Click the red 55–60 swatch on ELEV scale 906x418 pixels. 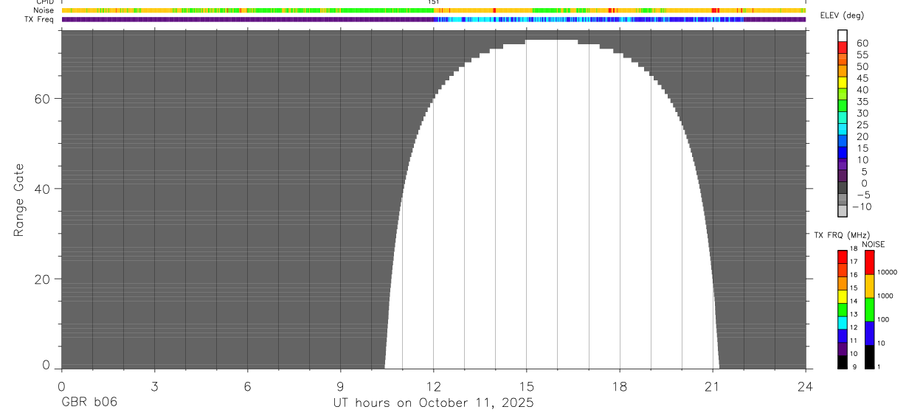coord(842,48)
